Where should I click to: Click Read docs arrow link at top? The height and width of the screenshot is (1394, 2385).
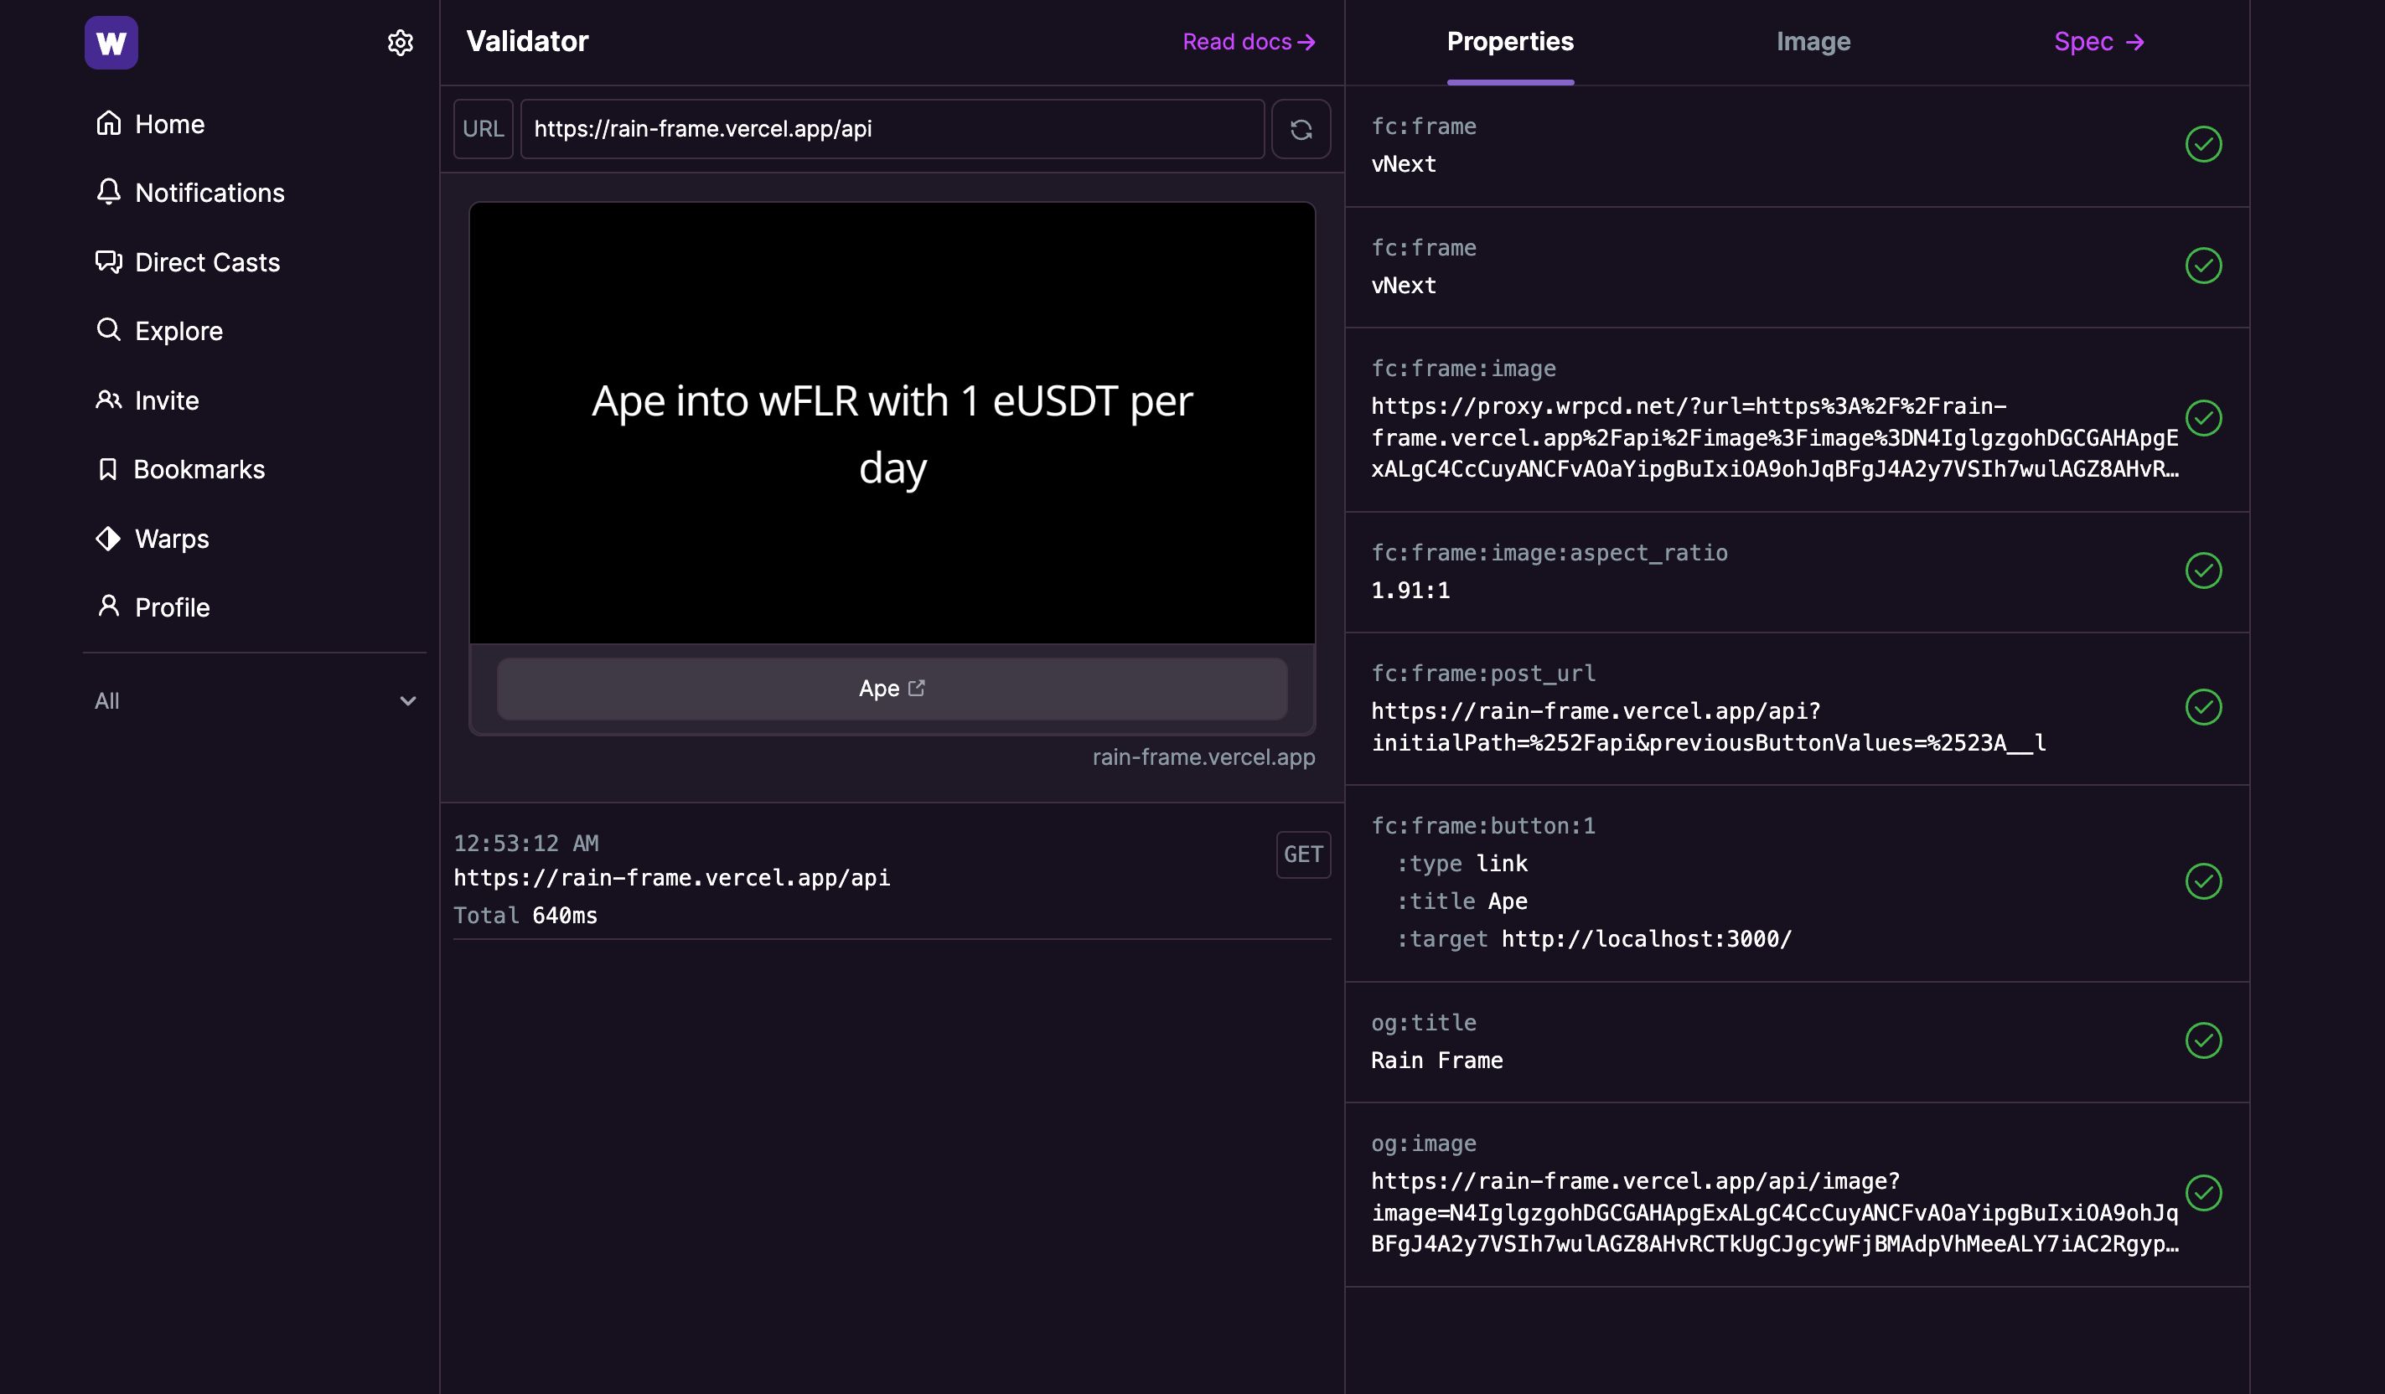[x=1249, y=40]
